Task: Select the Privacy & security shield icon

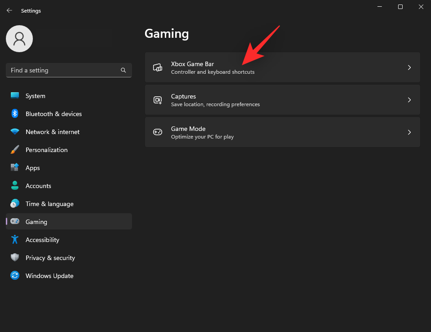Action: point(15,258)
